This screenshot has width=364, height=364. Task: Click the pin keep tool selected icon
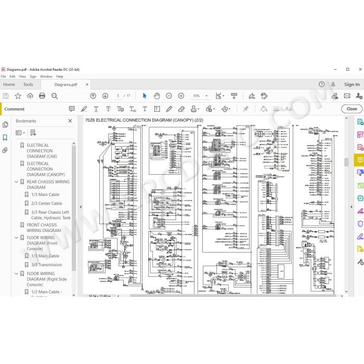[245, 109]
